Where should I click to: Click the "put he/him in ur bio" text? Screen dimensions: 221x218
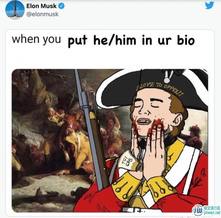pyautogui.click(x=131, y=41)
